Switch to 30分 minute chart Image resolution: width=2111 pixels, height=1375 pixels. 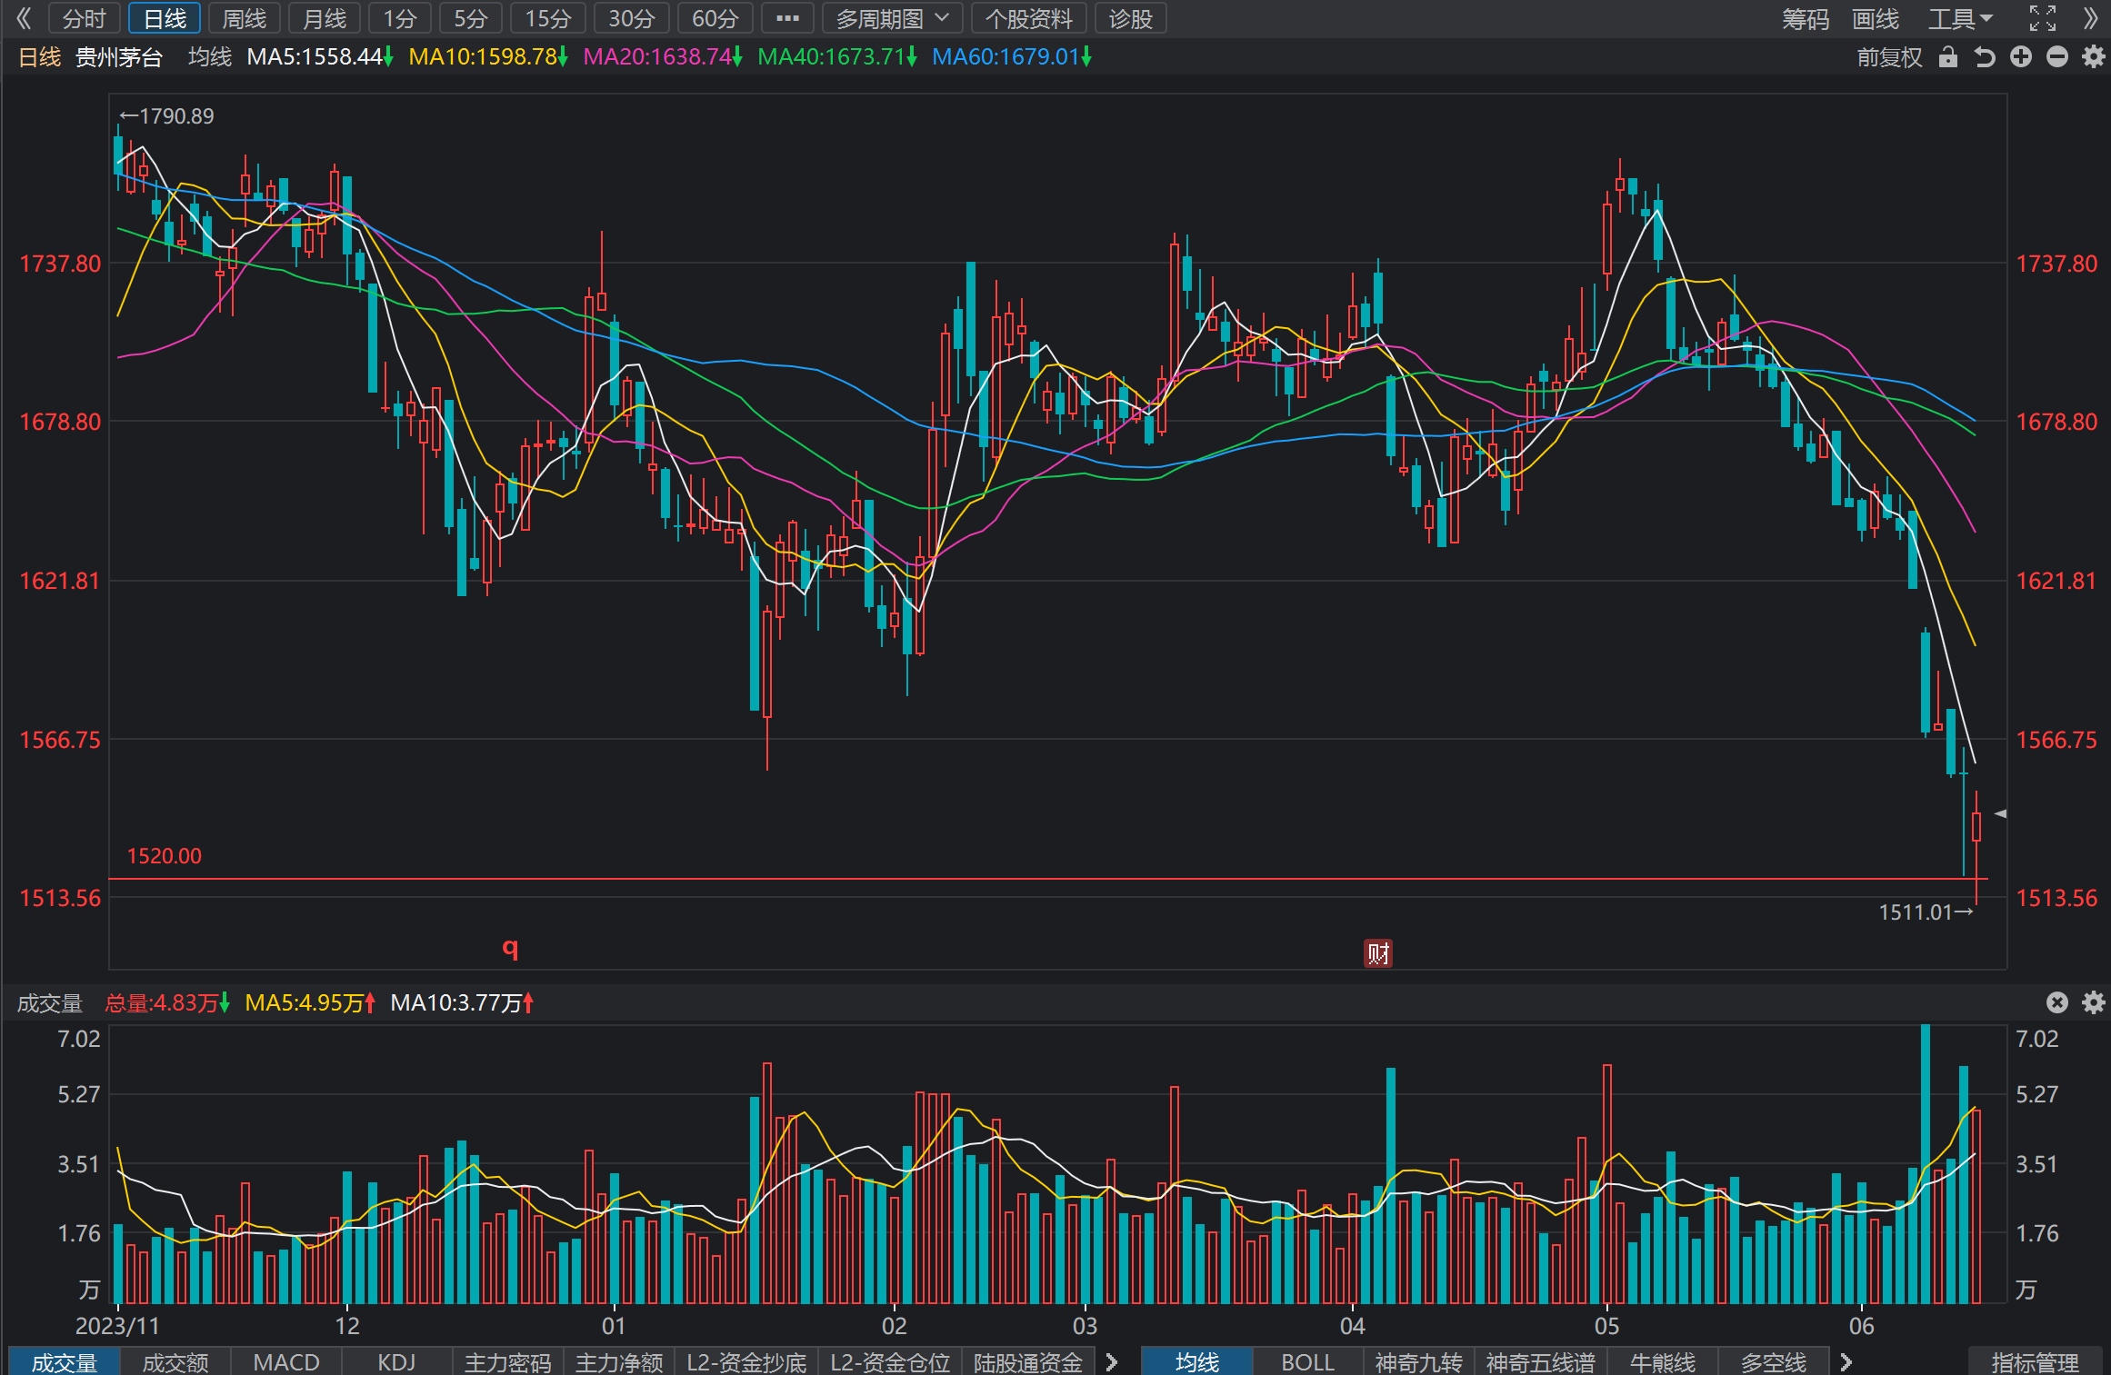click(632, 18)
